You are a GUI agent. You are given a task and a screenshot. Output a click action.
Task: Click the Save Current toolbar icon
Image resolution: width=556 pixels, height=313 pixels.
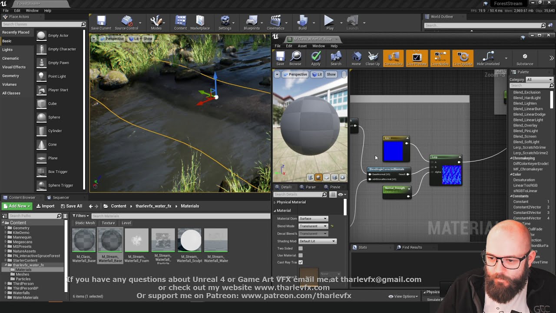[101, 23]
